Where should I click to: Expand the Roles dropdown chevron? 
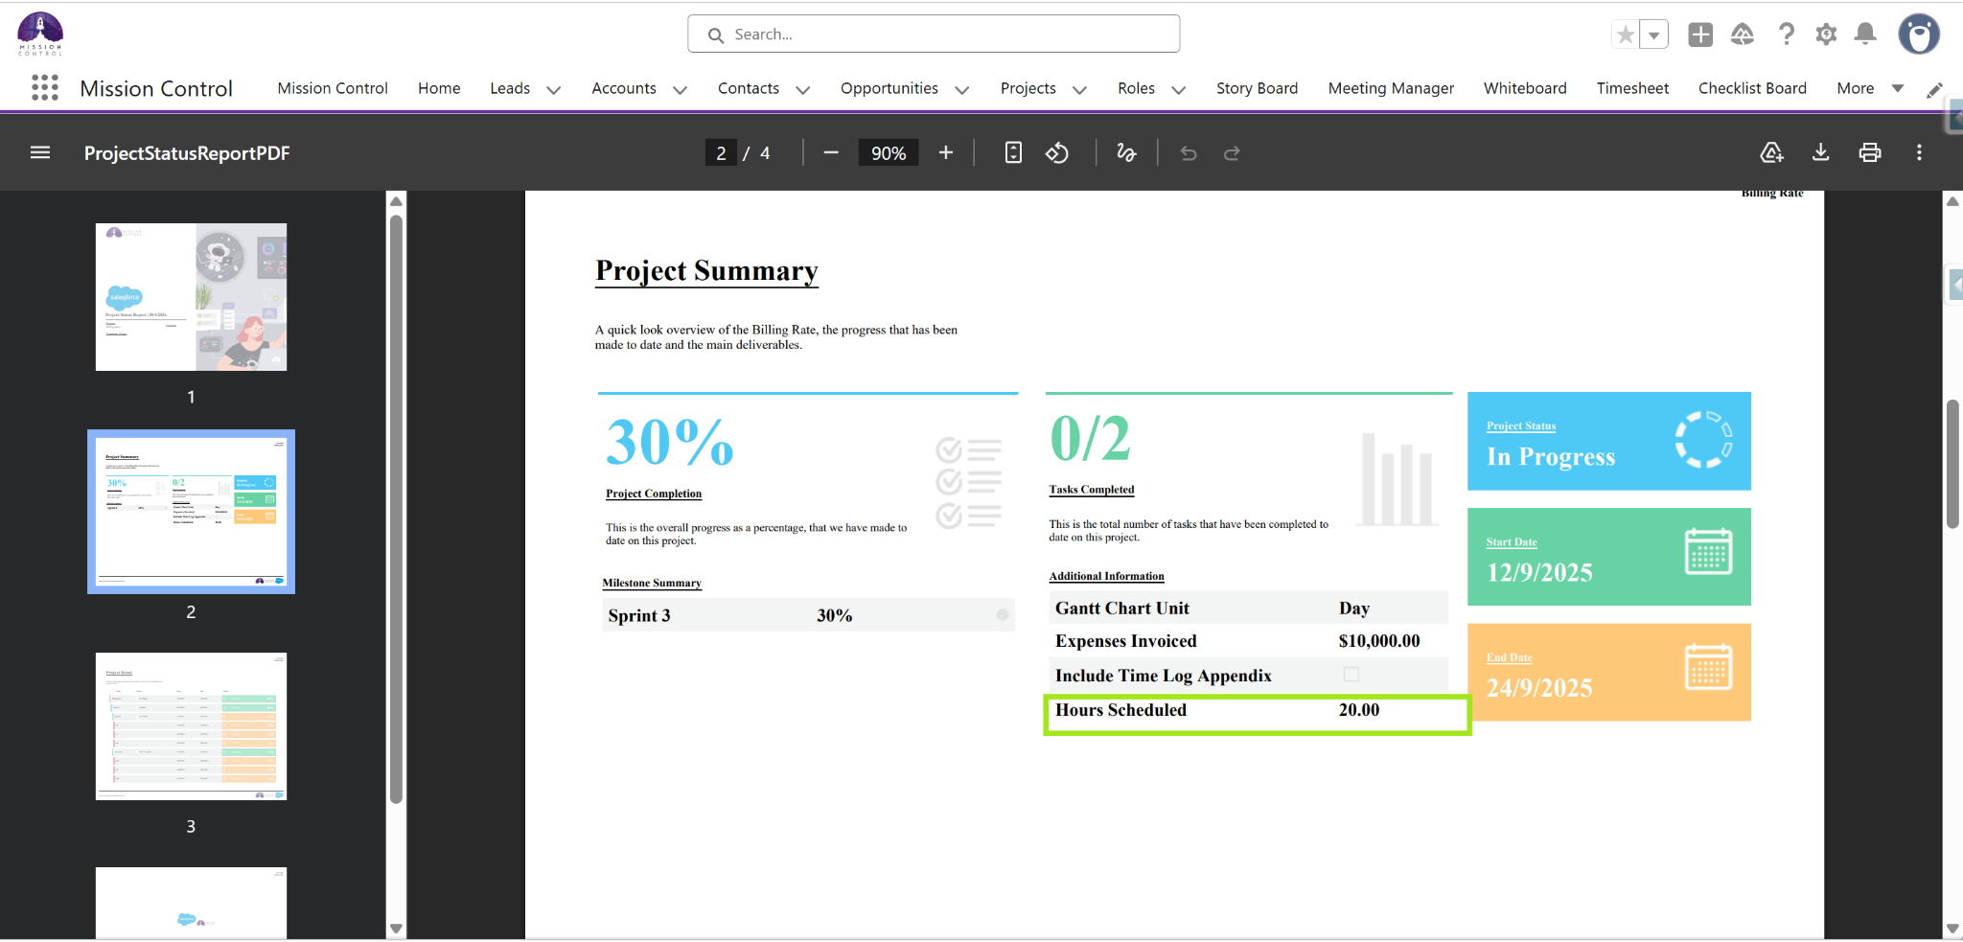click(x=1179, y=89)
